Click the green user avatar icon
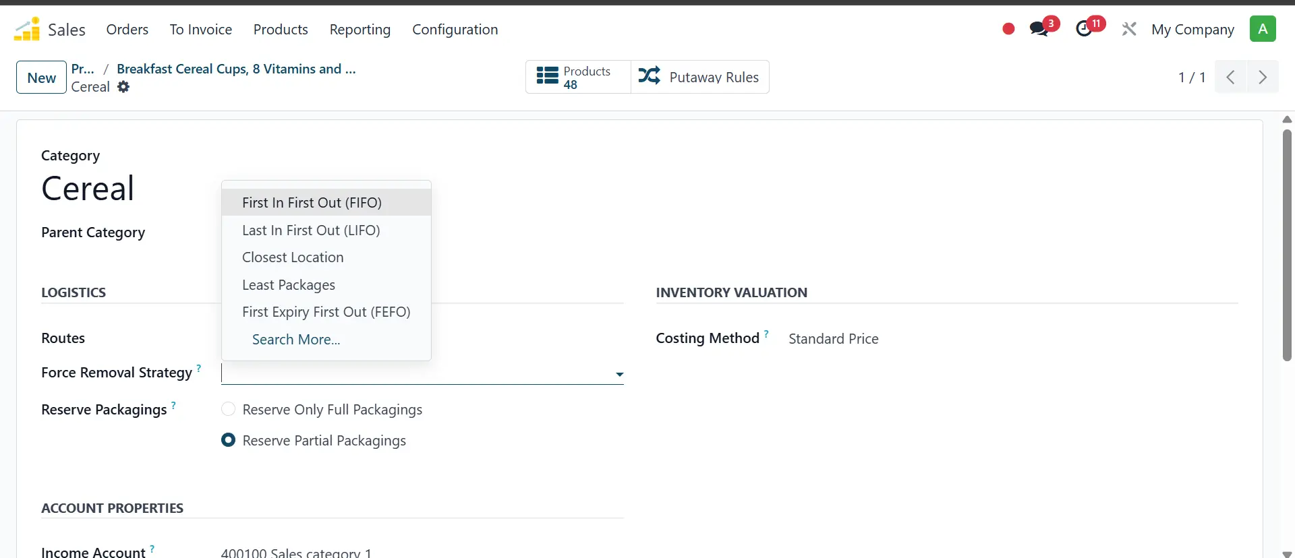This screenshot has width=1295, height=558. coord(1263,29)
